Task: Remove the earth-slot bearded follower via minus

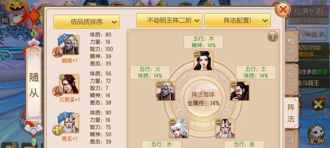Action: tap(233, 85)
